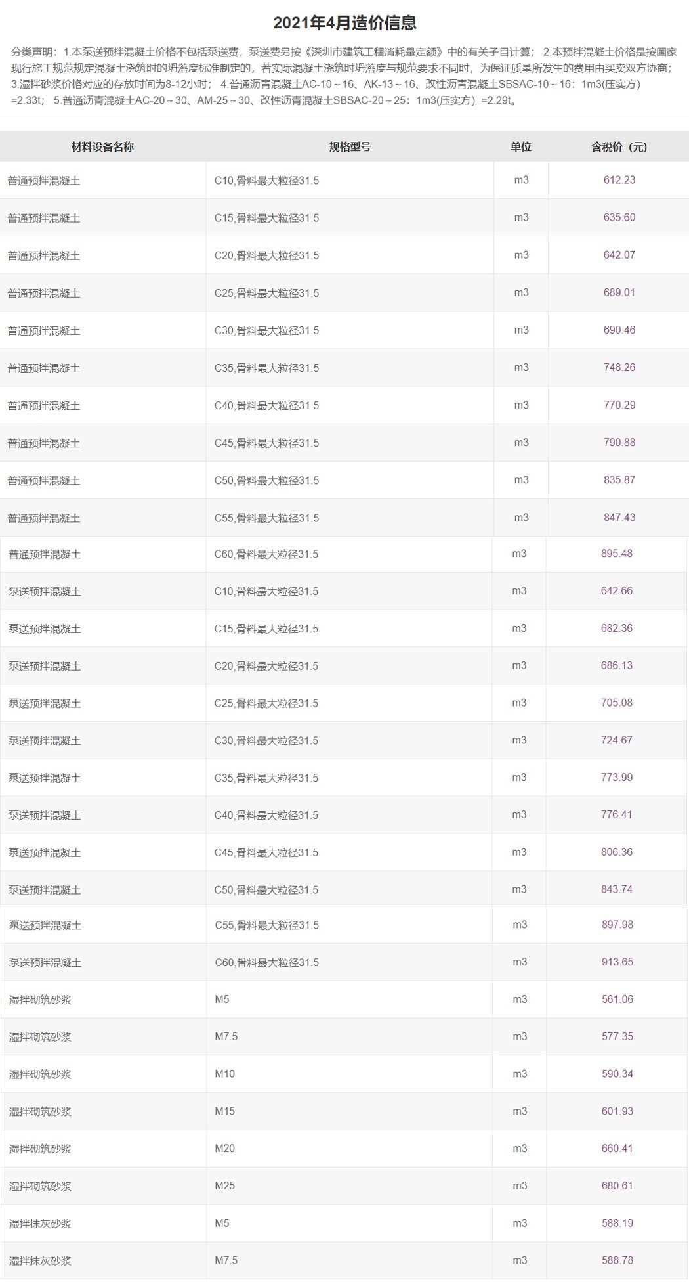Click the 773.99 price for 泵送预拌混凝土 C35
This screenshot has width=689, height=1284.
pyautogui.click(x=616, y=778)
